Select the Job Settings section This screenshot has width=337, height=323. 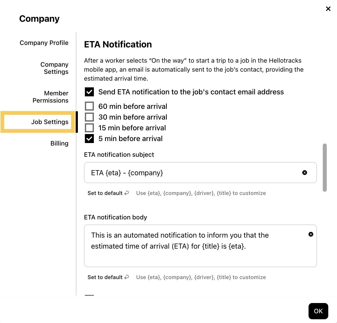(50, 122)
